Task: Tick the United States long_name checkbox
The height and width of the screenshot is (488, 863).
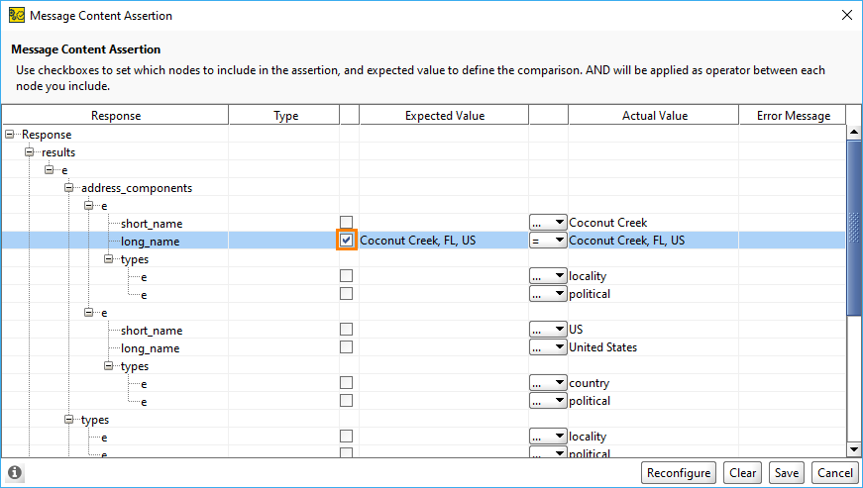Action: coord(346,346)
